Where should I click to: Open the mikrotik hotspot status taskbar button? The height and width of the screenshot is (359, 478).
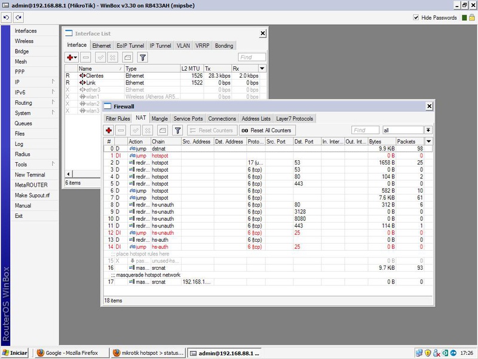(x=148, y=353)
